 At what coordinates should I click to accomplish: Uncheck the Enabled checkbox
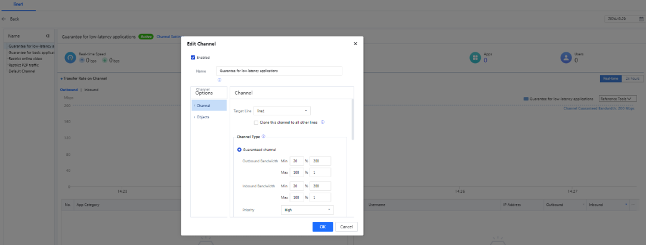tap(193, 58)
